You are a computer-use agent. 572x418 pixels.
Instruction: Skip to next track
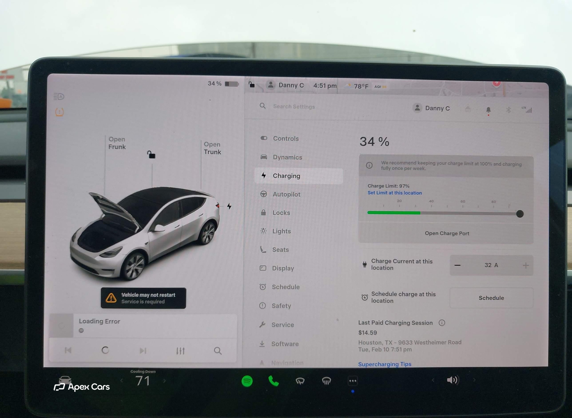143,351
